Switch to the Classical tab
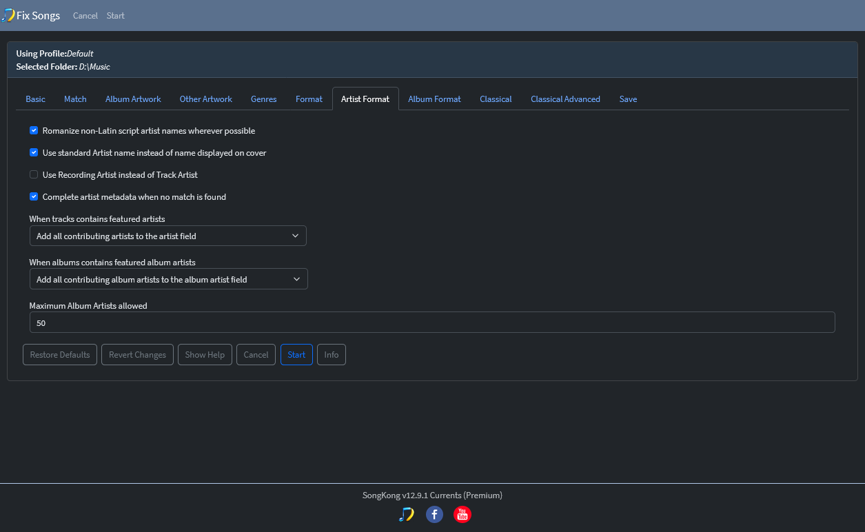Image resolution: width=865 pixels, height=532 pixels. tap(496, 99)
